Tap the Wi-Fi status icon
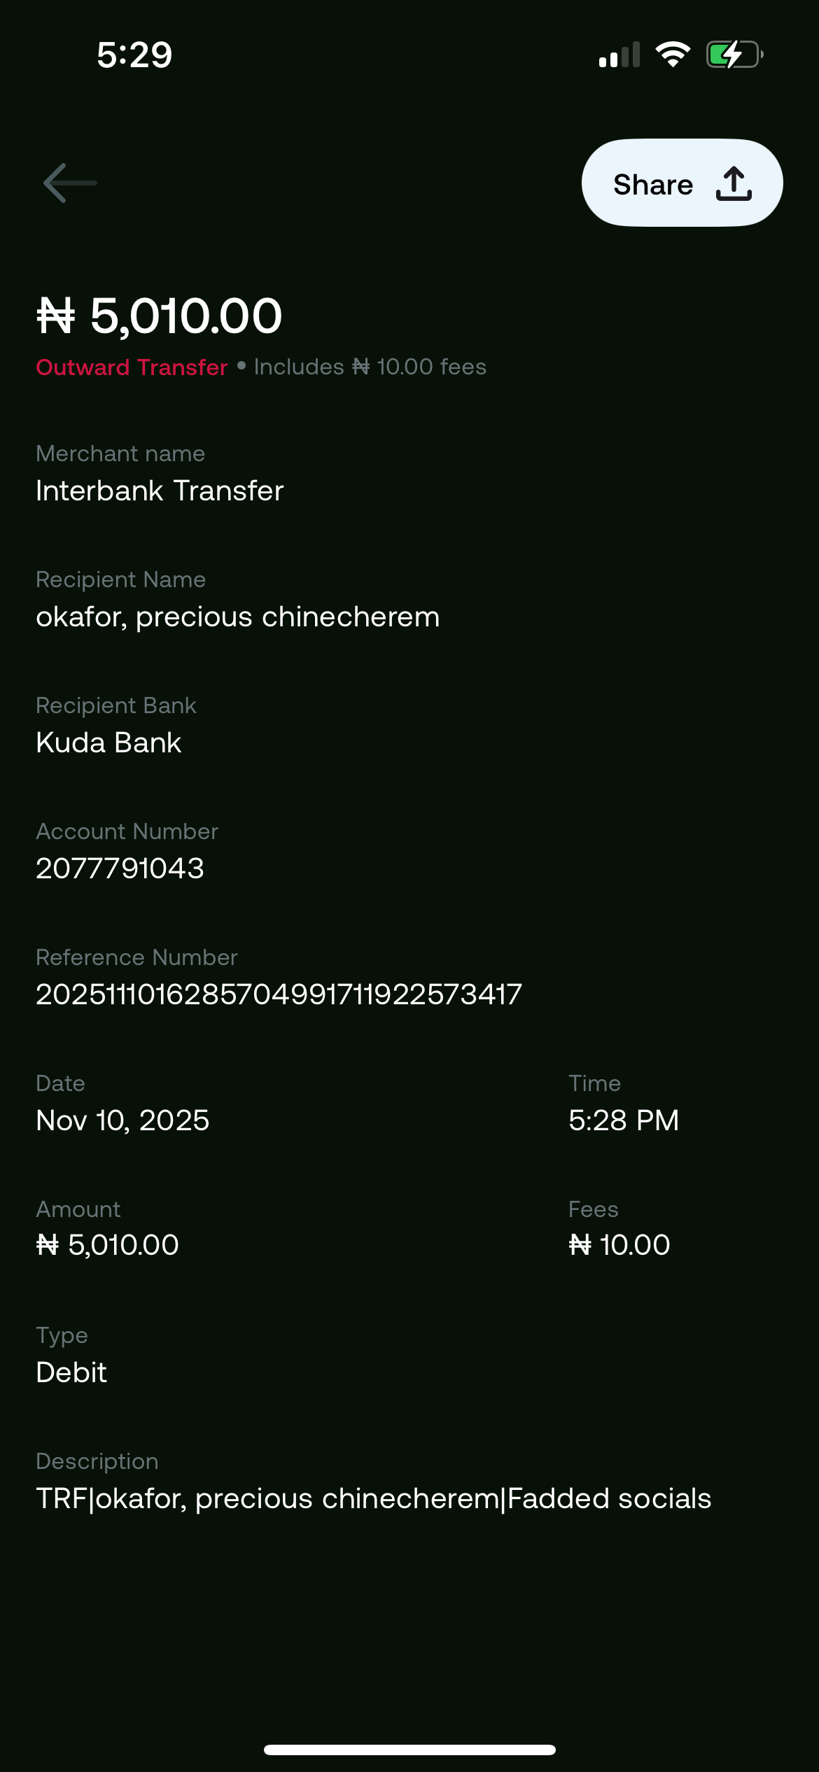The height and width of the screenshot is (1772, 819). point(673,55)
